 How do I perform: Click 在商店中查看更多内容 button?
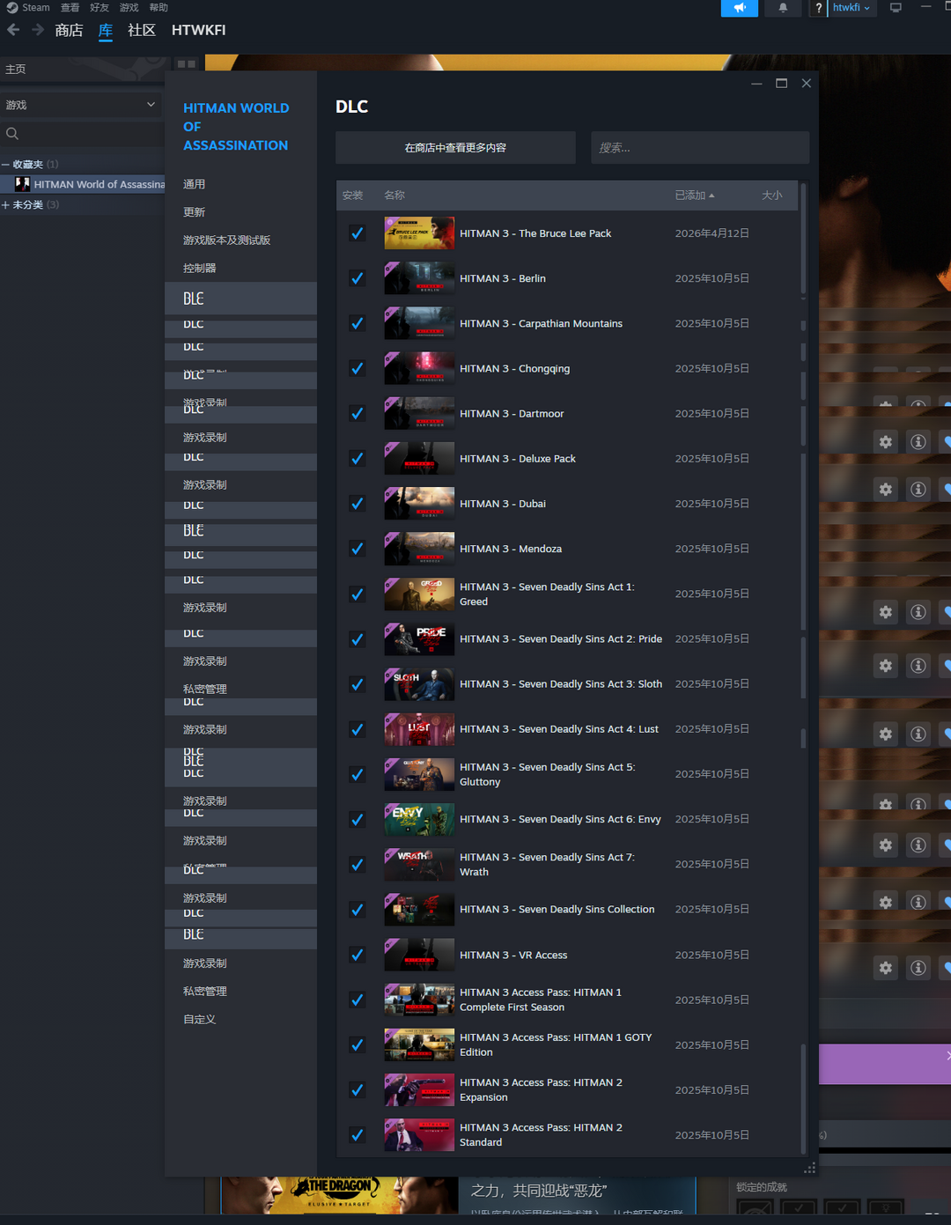pos(455,148)
